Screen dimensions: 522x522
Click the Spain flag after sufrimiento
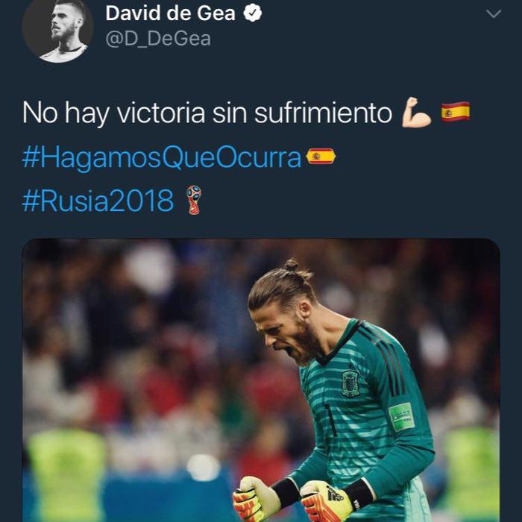(x=456, y=112)
